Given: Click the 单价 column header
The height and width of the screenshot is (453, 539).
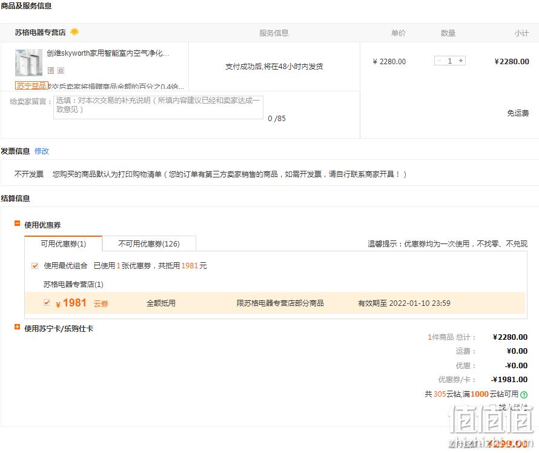Looking at the screenshot, I should pos(398,33).
